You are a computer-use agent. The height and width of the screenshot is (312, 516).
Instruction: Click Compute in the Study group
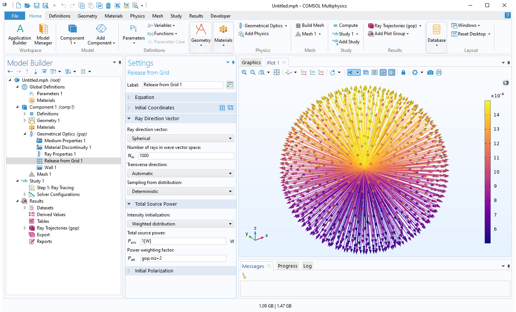[345, 25]
